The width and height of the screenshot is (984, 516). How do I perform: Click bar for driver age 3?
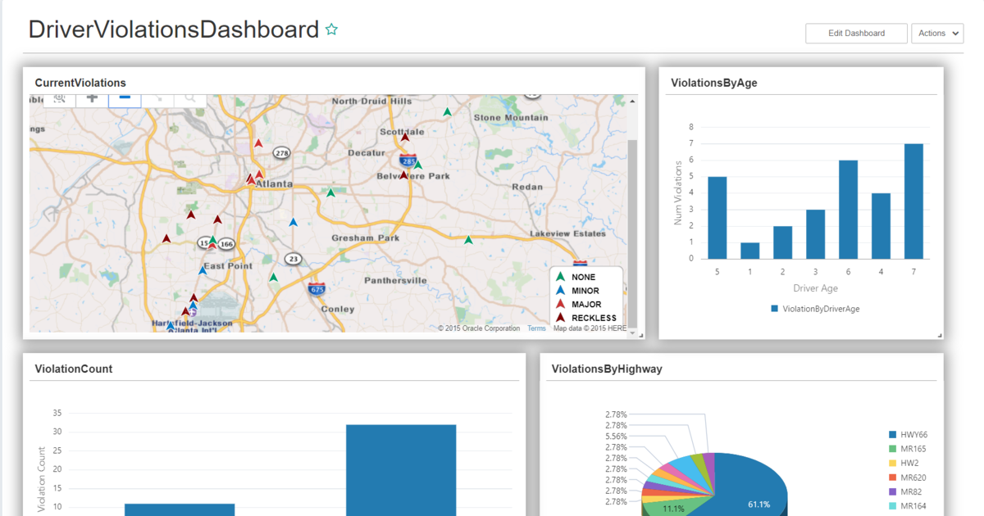point(815,233)
